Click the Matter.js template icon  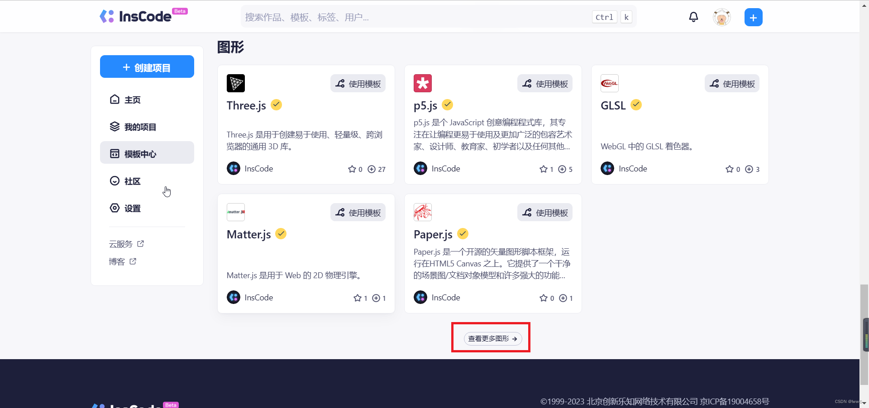click(236, 212)
